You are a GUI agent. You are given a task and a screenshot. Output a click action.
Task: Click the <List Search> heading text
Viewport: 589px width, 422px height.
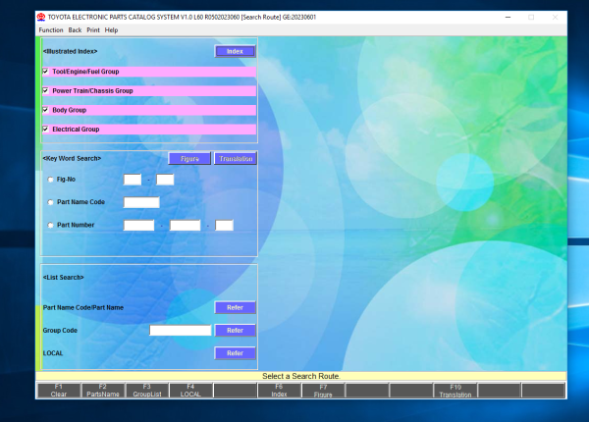63,278
